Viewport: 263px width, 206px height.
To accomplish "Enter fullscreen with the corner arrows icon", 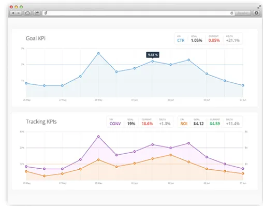I will (259, 7).
